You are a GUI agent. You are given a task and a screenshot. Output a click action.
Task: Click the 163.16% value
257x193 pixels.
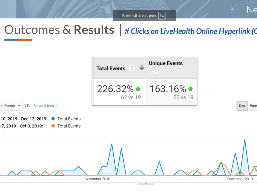pyautogui.click(x=168, y=89)
